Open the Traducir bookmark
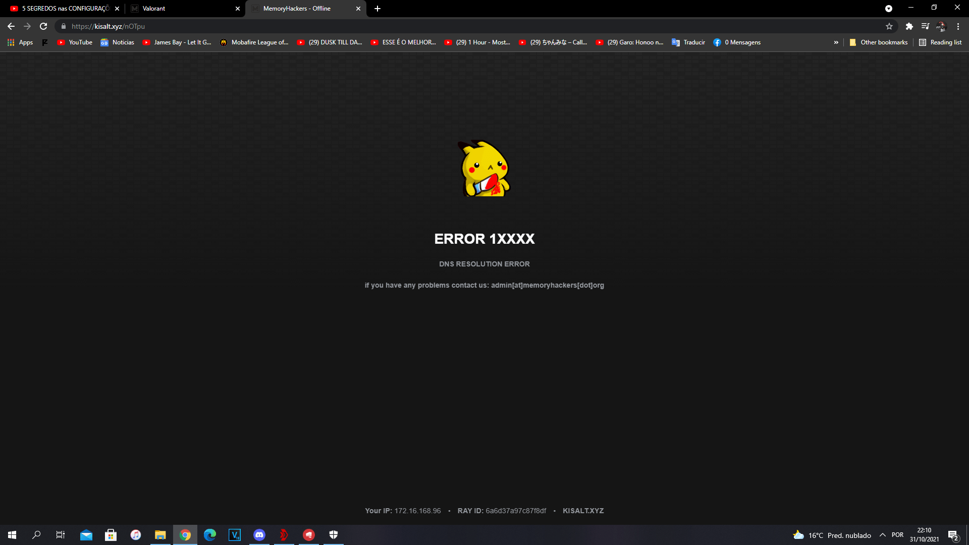 [x=688, y=42]
